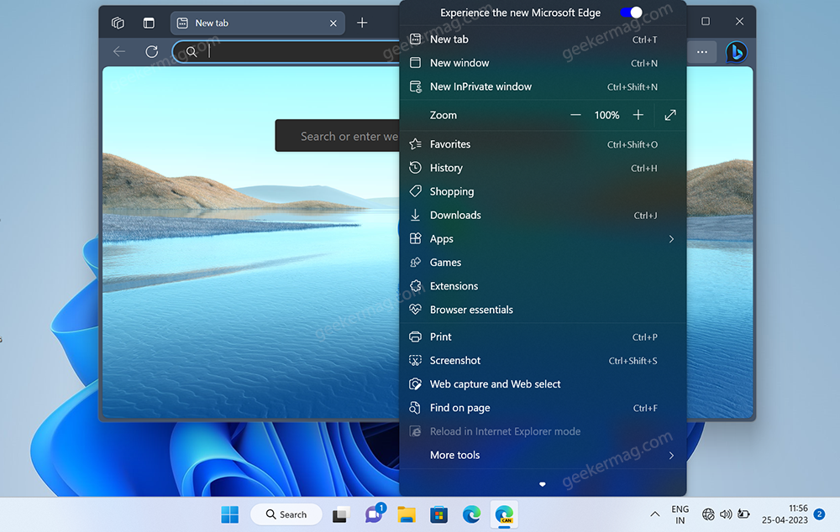Image resolution: width=840 pixels, height=532 pixels.
Task: Show more menu items with bottom arrow
Action: click(x=542, y=484)
